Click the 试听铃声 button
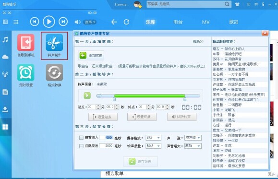This screenshot has width=278, height=179. [x=181, y=117]
